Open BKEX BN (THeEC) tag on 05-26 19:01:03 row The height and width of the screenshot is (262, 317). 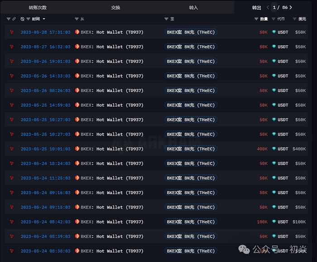pos(191,61)
